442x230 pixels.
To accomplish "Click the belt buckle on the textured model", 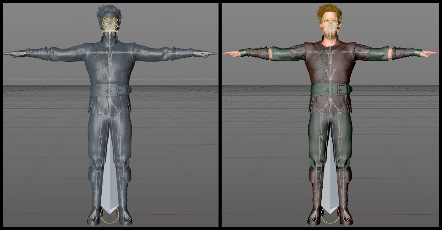I will click(343, 90).
